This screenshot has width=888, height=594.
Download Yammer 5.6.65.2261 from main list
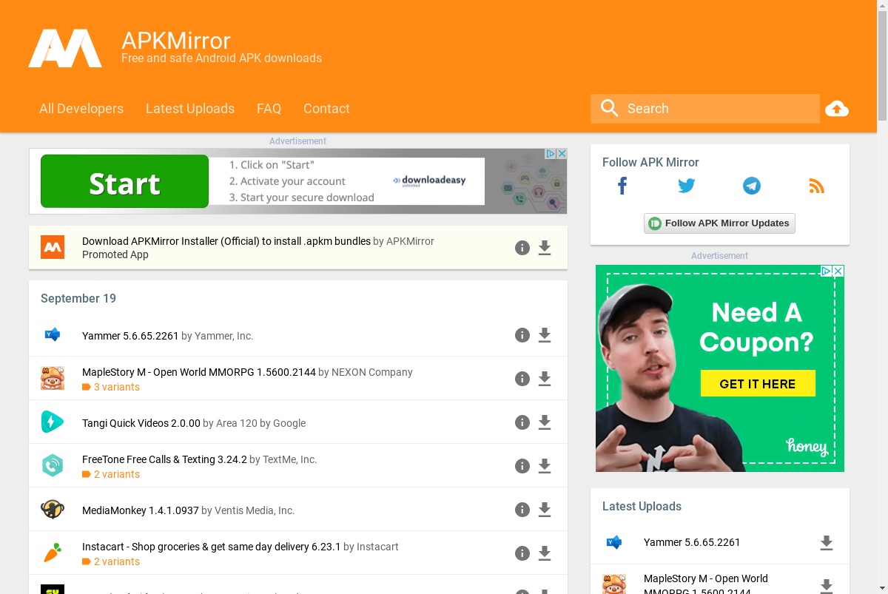pyautogui.click(x=545, y=335)
